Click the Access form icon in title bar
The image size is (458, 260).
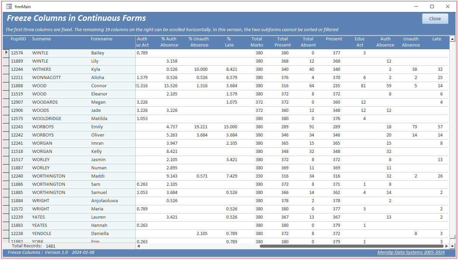click(9, 6)
